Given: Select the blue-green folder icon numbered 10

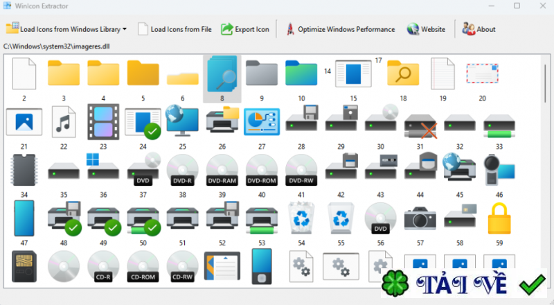Looking at the screenshot, I should [301, 73].
